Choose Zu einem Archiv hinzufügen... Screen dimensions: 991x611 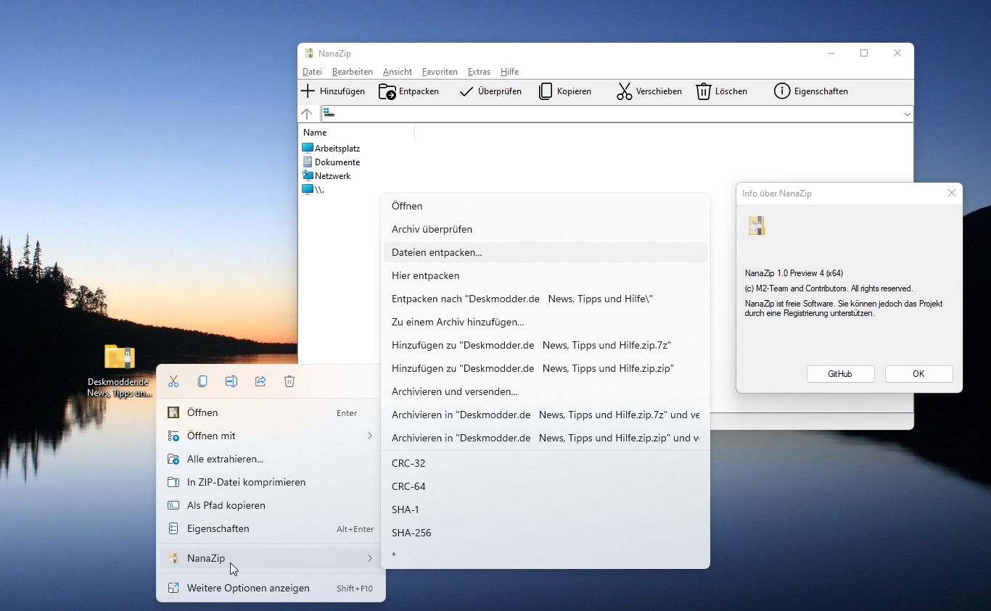545,322
